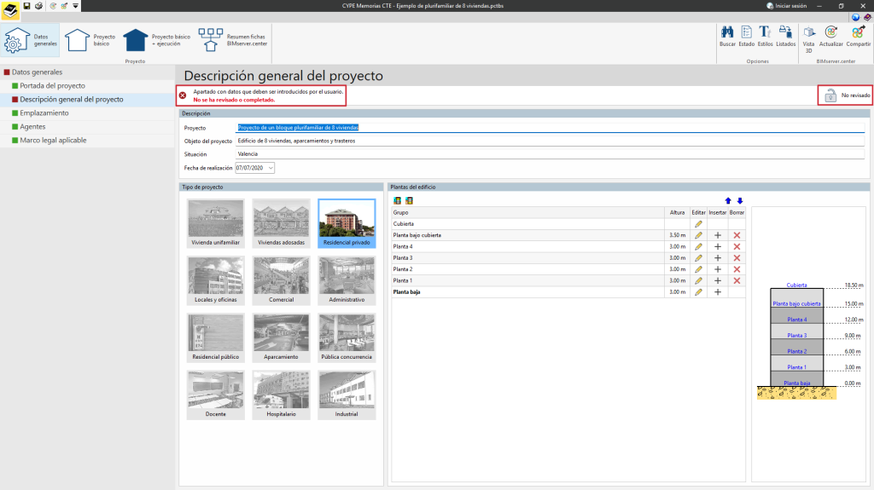Image resolution: width=874 pixels, height=490 pixels.
Task: Open the quick access toolbar dropdown arrow
Action: point(75,6)
